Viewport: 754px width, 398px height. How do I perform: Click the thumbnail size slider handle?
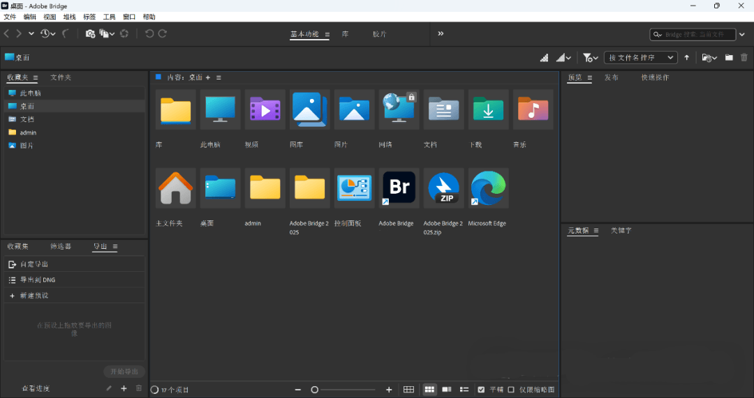pyautogui.click(x=314, y=390)
